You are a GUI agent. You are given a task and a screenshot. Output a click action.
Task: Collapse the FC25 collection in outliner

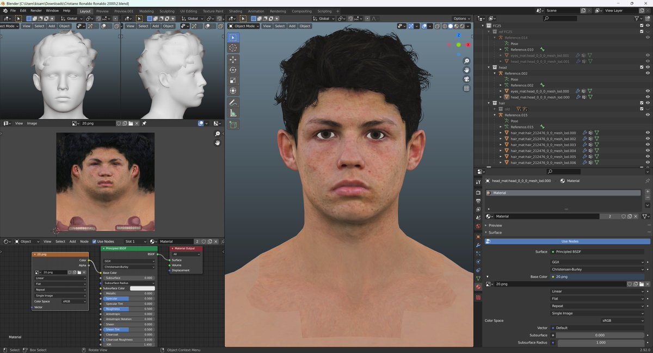coord(483,26)
